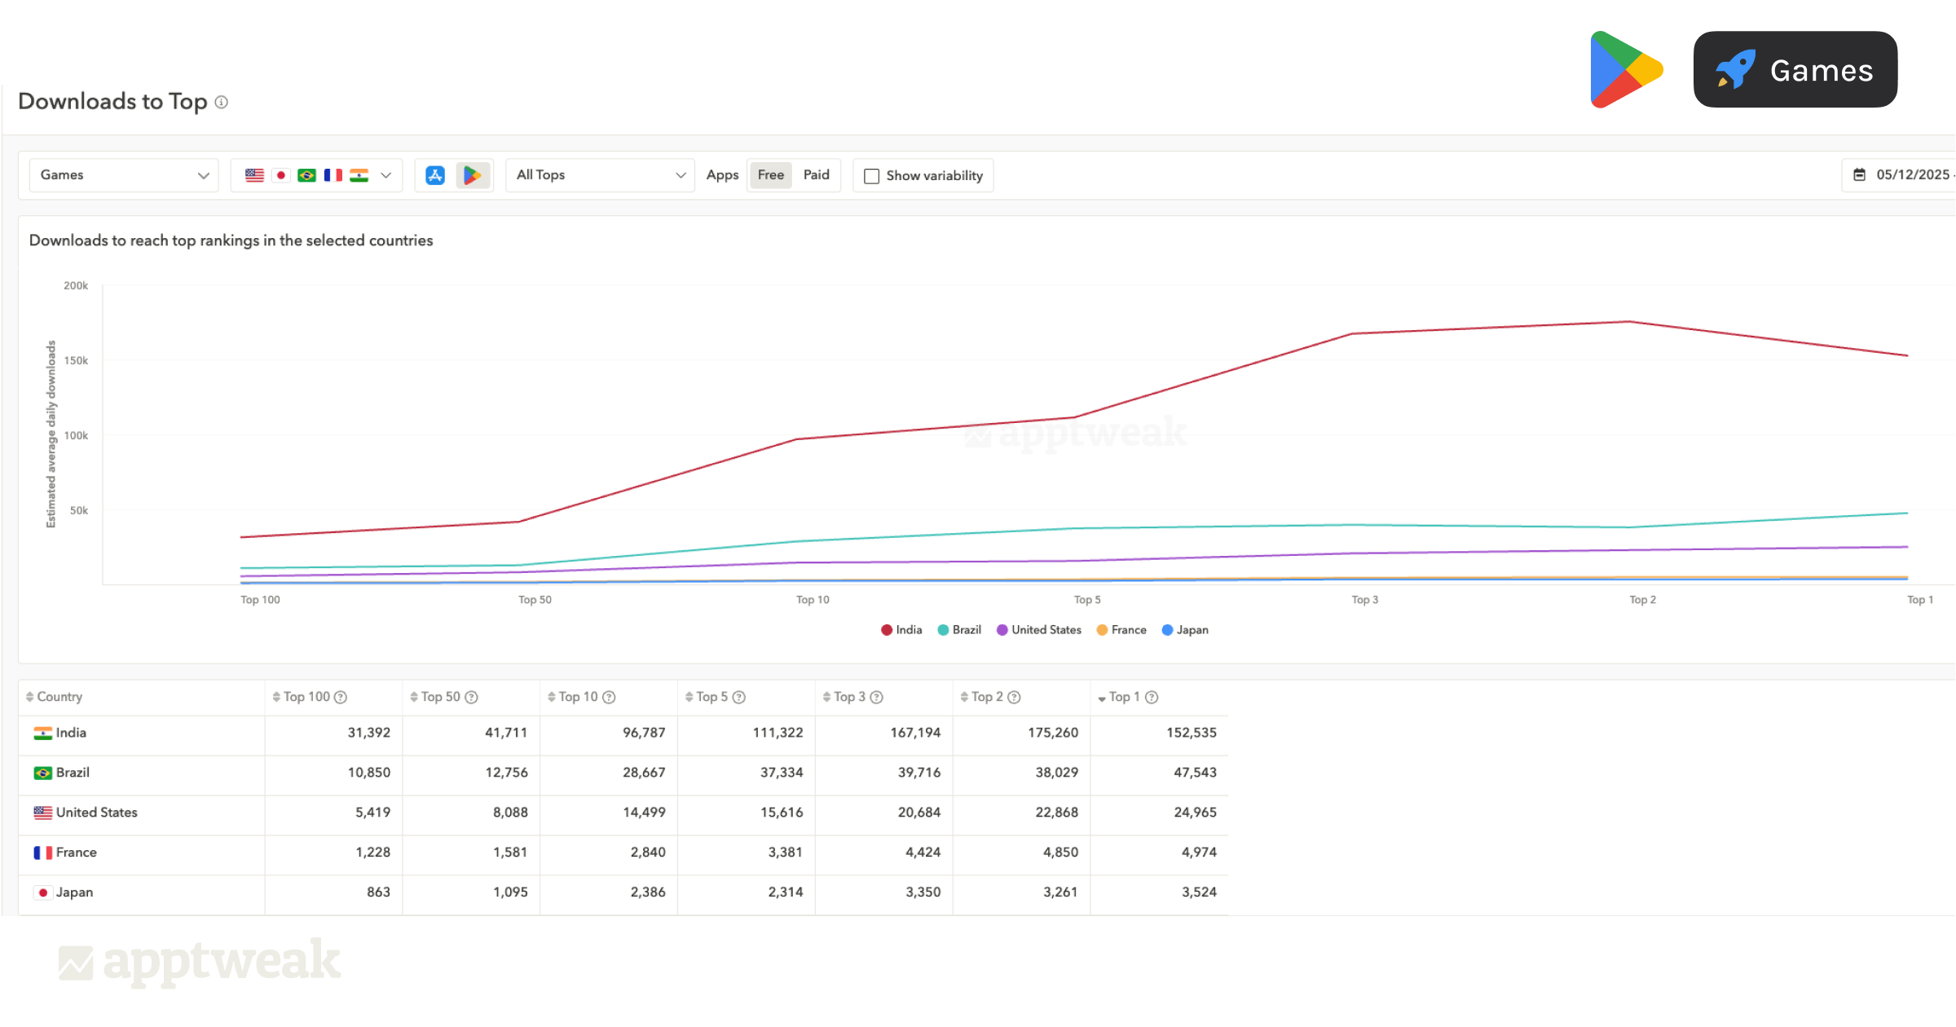Click Brazil Top 1 value 47,543

tap(1195, 774)
